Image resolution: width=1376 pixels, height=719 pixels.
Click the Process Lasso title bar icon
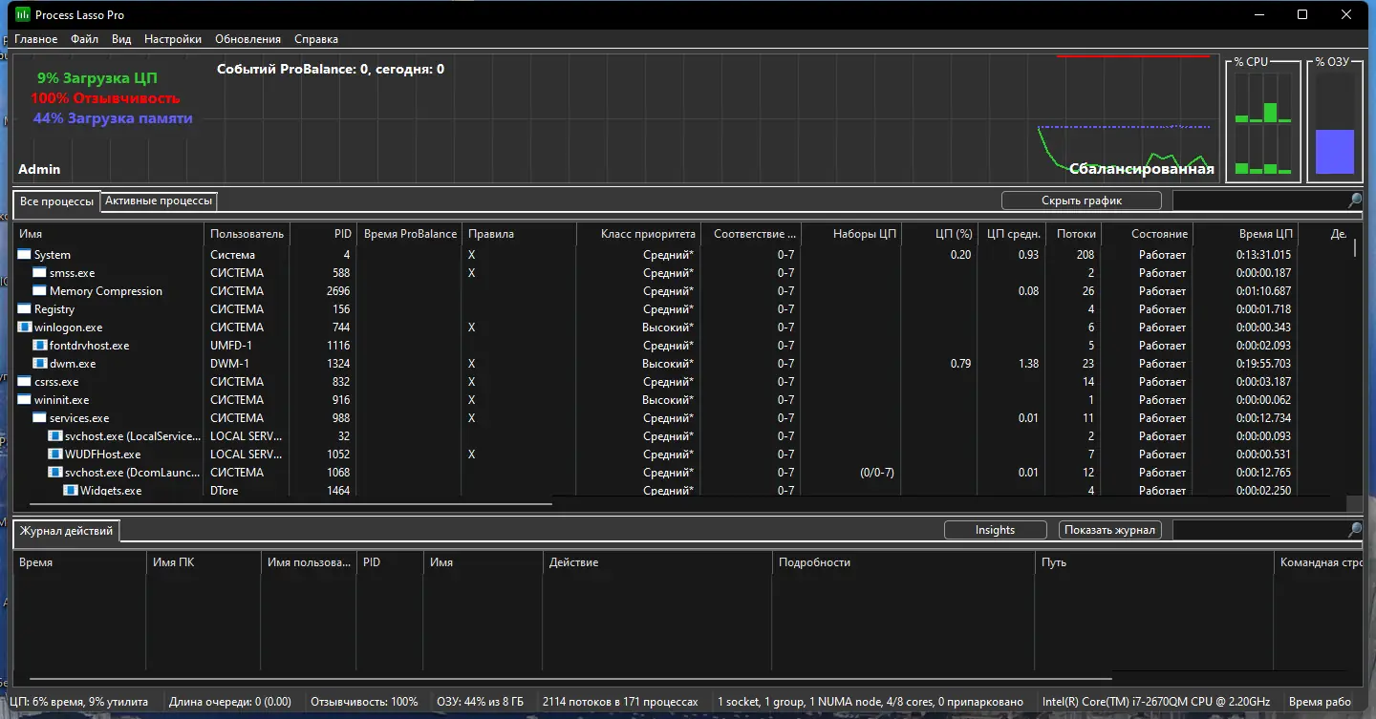[23, 14]
